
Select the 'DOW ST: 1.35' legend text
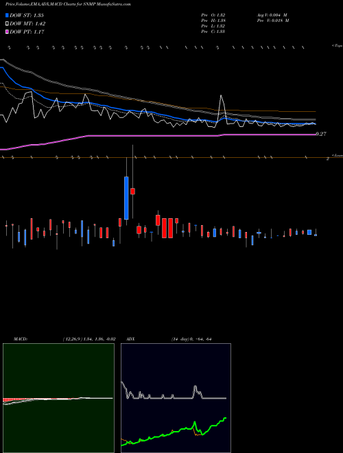[27, 15]
